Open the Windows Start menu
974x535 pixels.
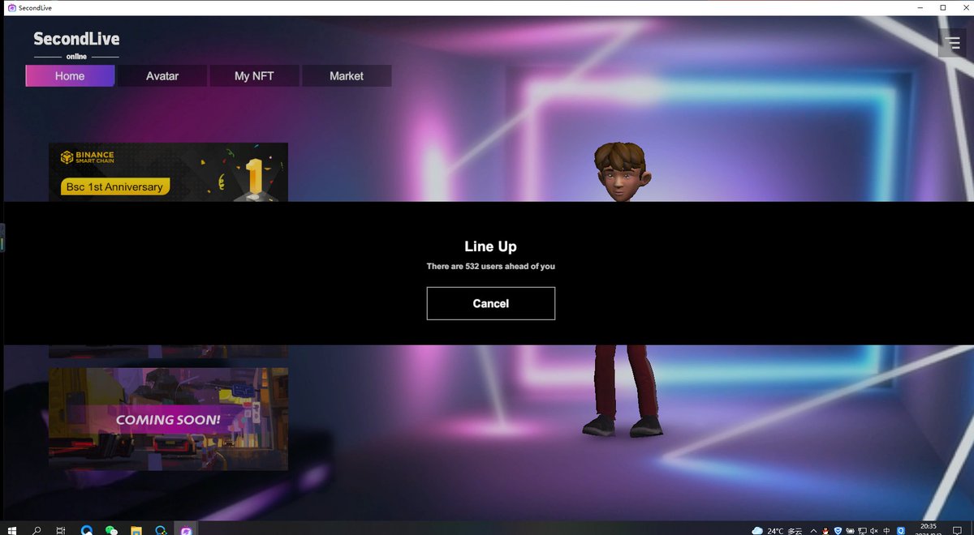coord(12,531)
